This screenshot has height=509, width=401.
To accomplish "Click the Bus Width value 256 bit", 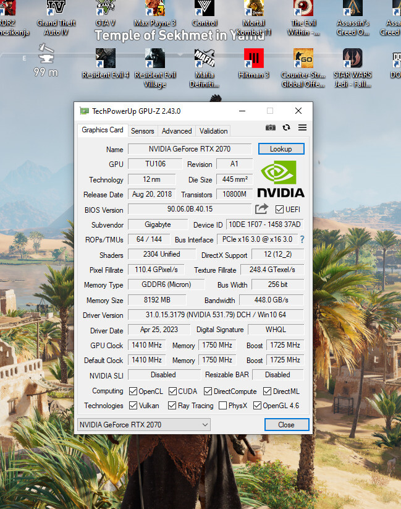I will click(277, 284).
